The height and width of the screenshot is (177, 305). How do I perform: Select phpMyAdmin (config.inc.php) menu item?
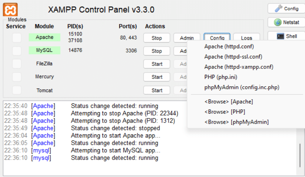[x=242, y=87]
